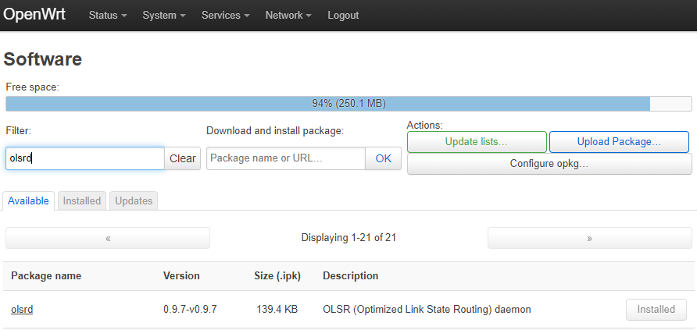Switch to the Updates tab

[x=134, y=200]
